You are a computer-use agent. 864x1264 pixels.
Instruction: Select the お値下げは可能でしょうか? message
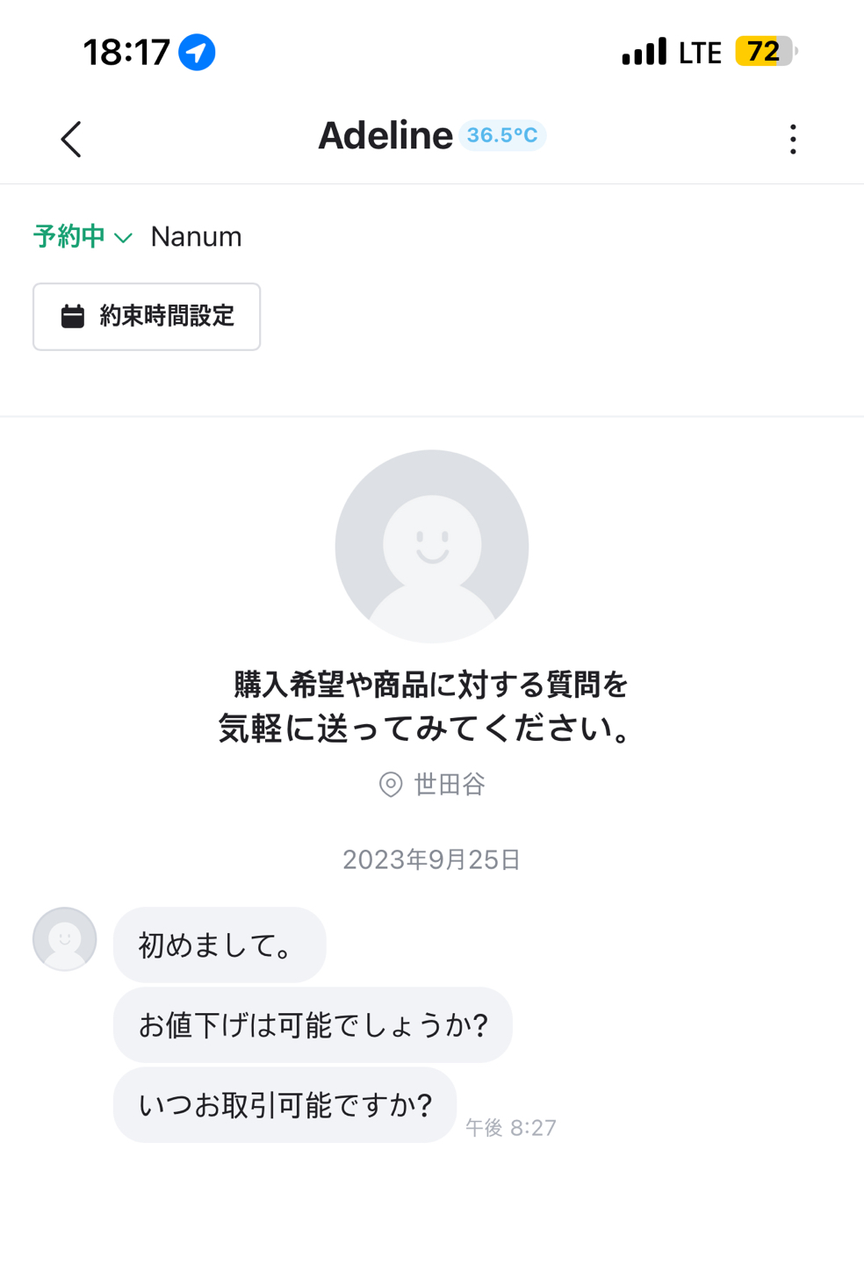(313, 1024)
